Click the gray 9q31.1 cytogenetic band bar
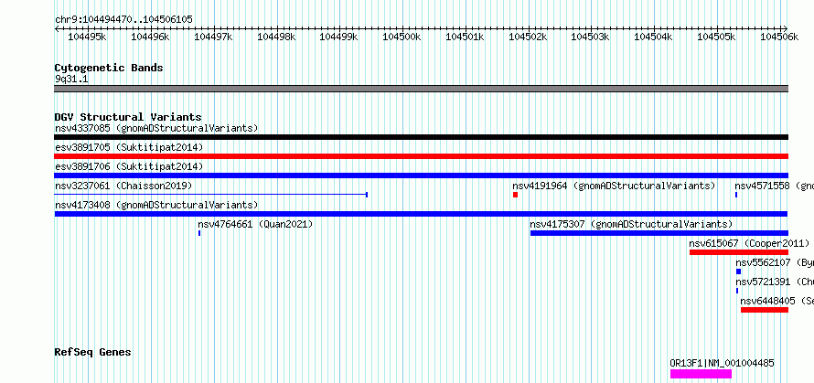 (421, 89)
